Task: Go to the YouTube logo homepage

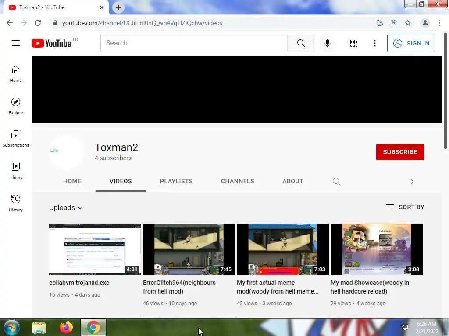Action: pos(51,43)
